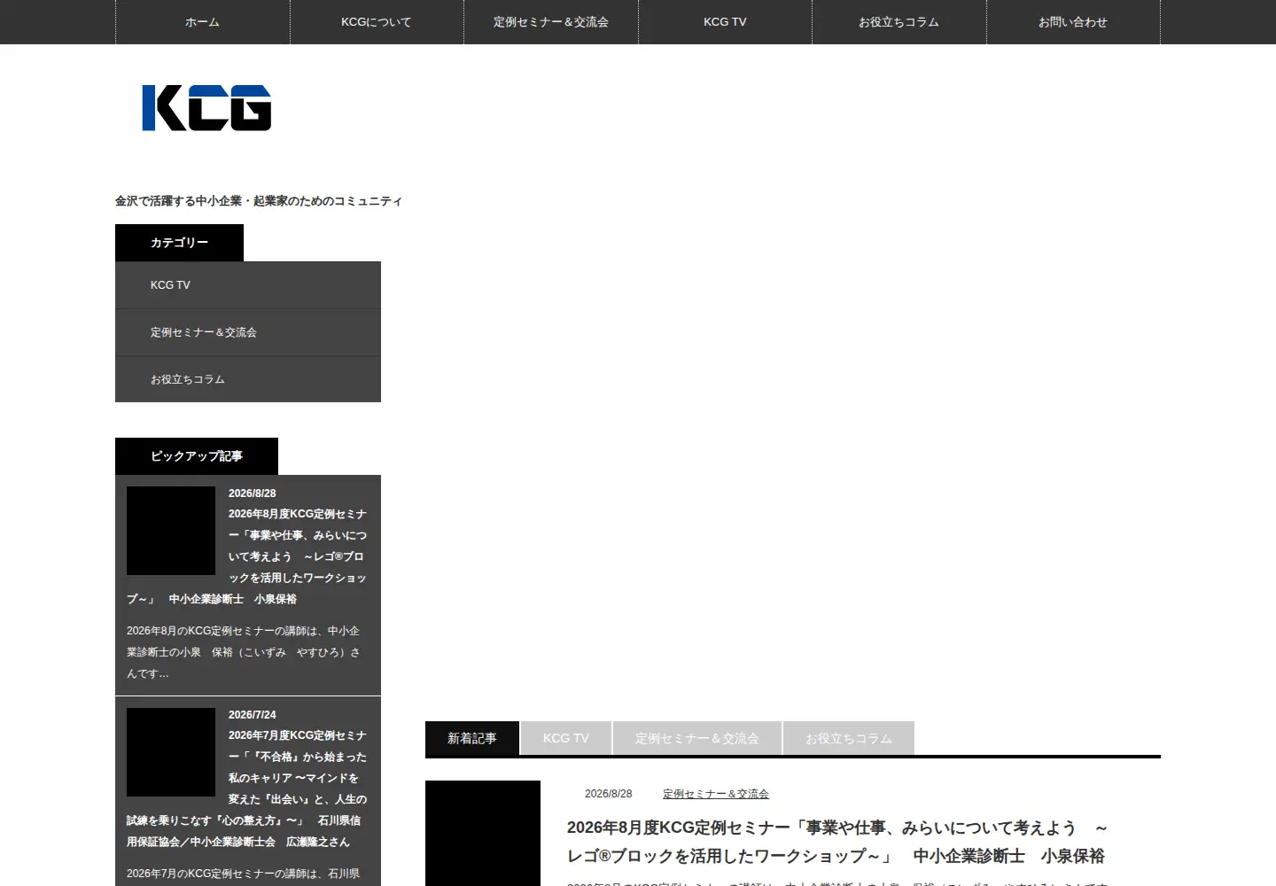This screenshot has height=886, width=1276.
Task: Click the ピックアップ記事 heading
Action: click(197, 456)
